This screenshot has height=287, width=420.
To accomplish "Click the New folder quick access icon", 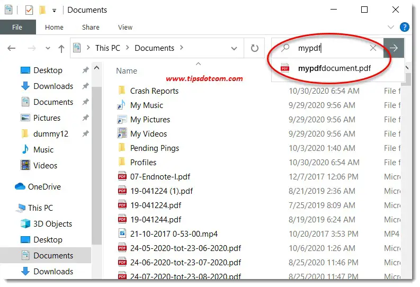I will pyautogui.click(x=42, y=10).
